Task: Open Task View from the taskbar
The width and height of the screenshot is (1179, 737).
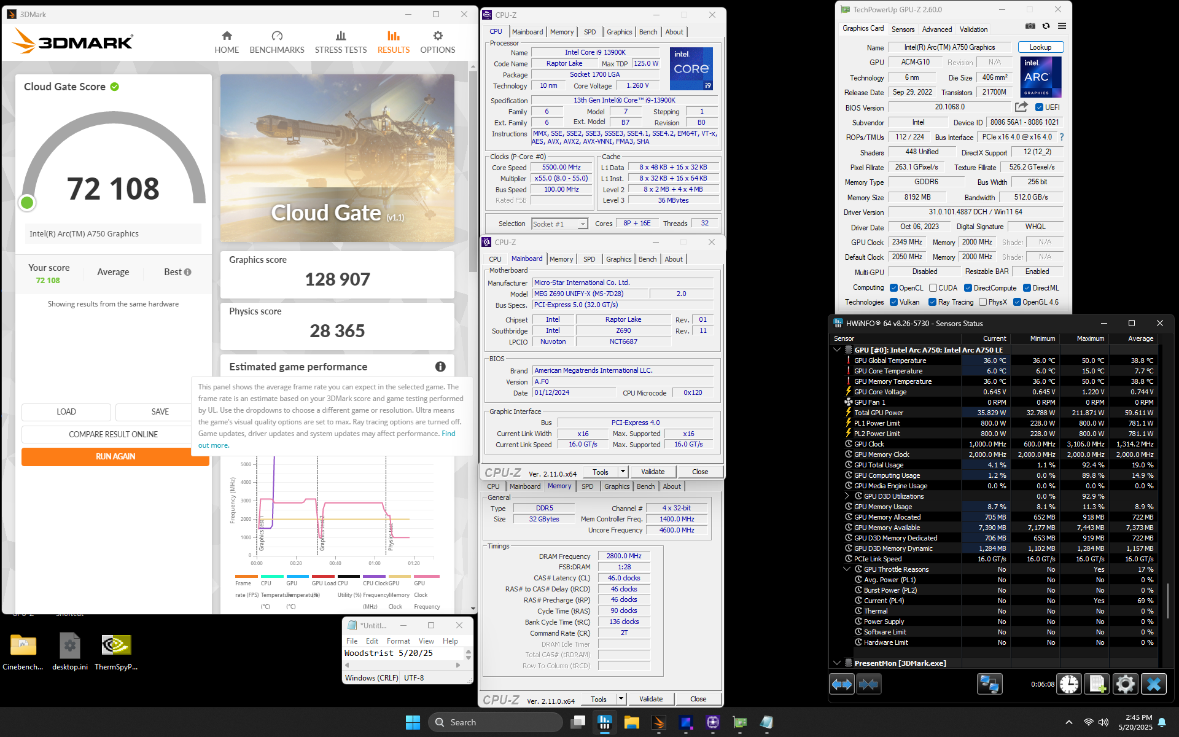Action: [578, 722]
